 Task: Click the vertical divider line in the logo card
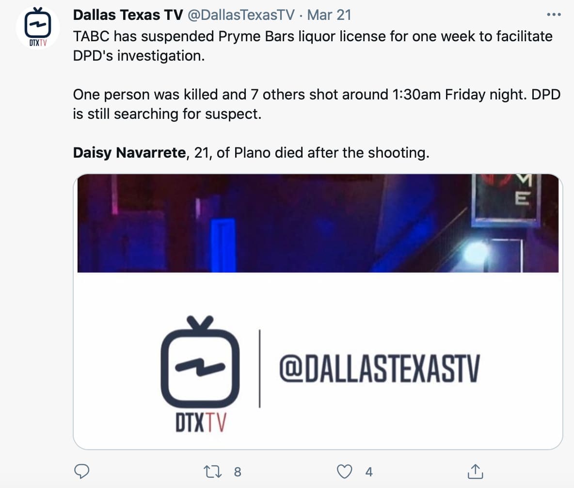tap(260, 369)
